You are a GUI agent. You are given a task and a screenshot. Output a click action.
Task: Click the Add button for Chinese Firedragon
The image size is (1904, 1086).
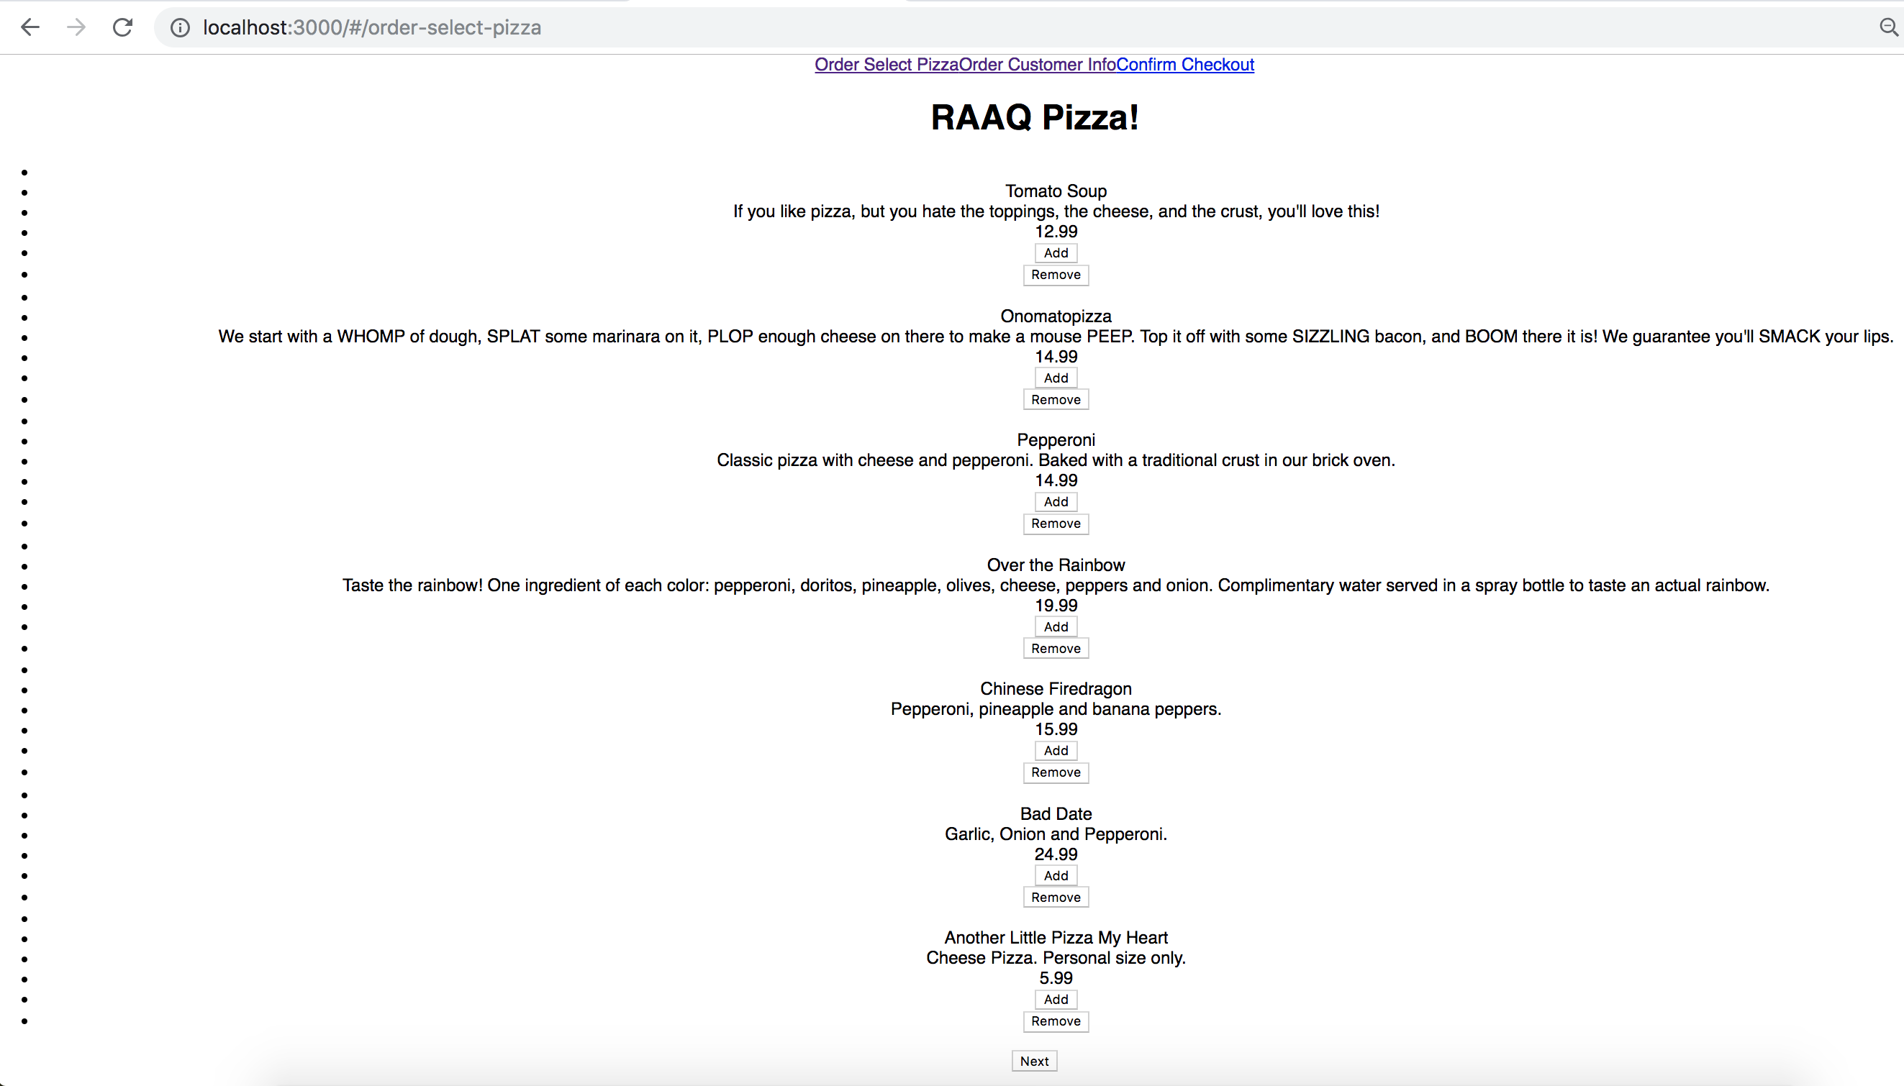[1056, 750]
